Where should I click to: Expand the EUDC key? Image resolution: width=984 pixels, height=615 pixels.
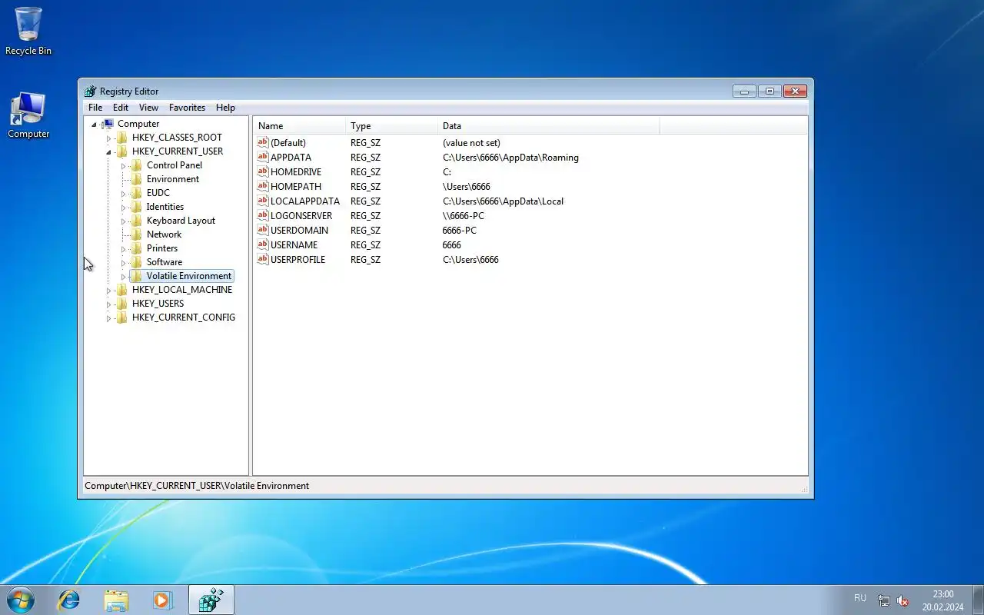click(x=123, y=194)
